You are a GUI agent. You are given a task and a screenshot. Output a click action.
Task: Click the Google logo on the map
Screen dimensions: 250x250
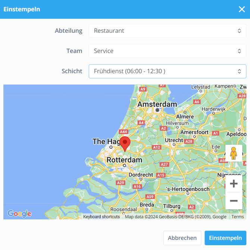[x=19, y=213]
